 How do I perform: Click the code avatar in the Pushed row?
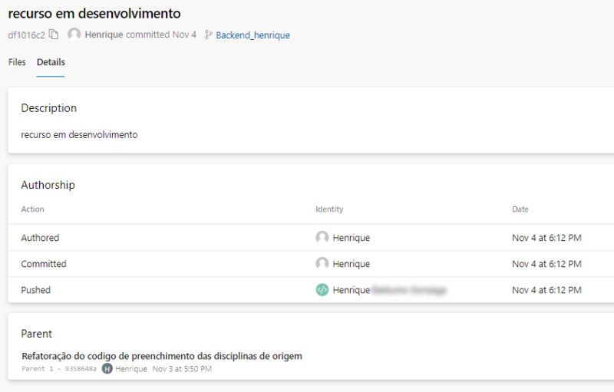322,290
